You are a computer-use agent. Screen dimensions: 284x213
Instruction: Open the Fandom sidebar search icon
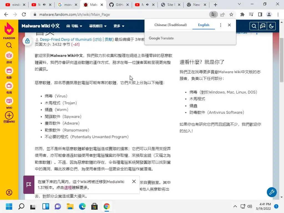click(9, 45)
